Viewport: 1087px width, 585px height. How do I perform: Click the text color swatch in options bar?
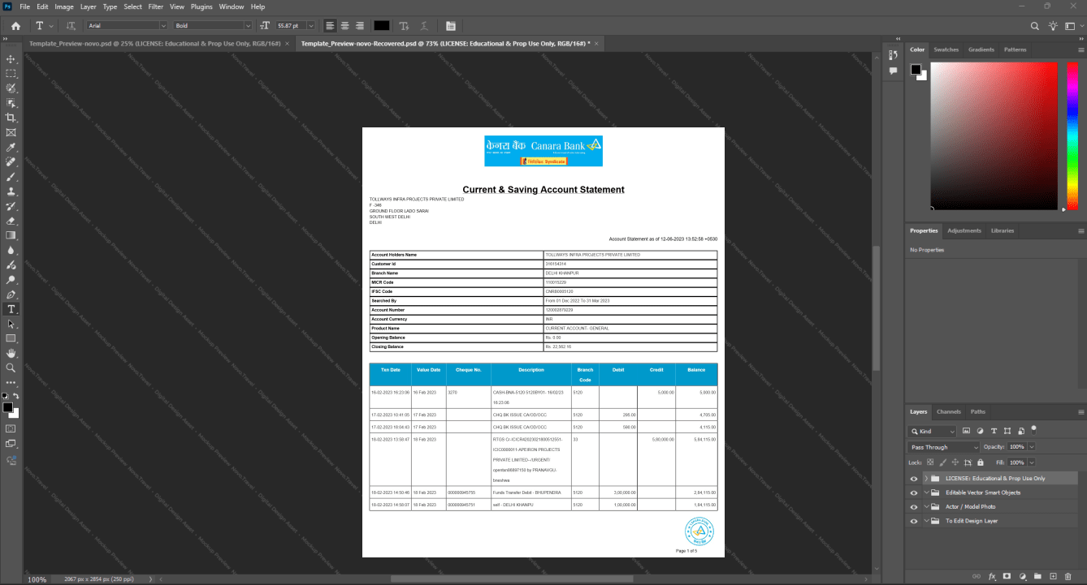pos(382,26)
